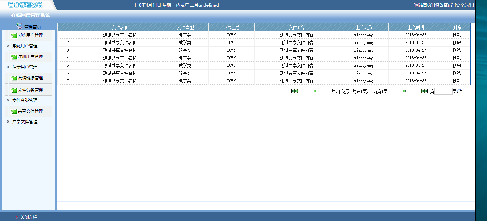
Task: Click the ID column header
Action: [x=68, y=27]
